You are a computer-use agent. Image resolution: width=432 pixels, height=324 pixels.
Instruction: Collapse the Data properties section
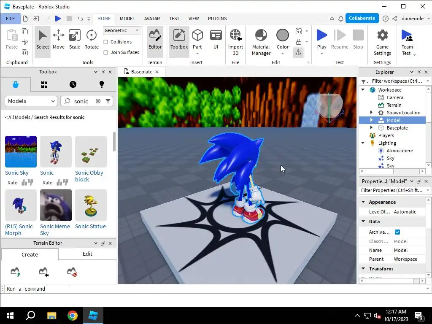click(x=363, y=221)
